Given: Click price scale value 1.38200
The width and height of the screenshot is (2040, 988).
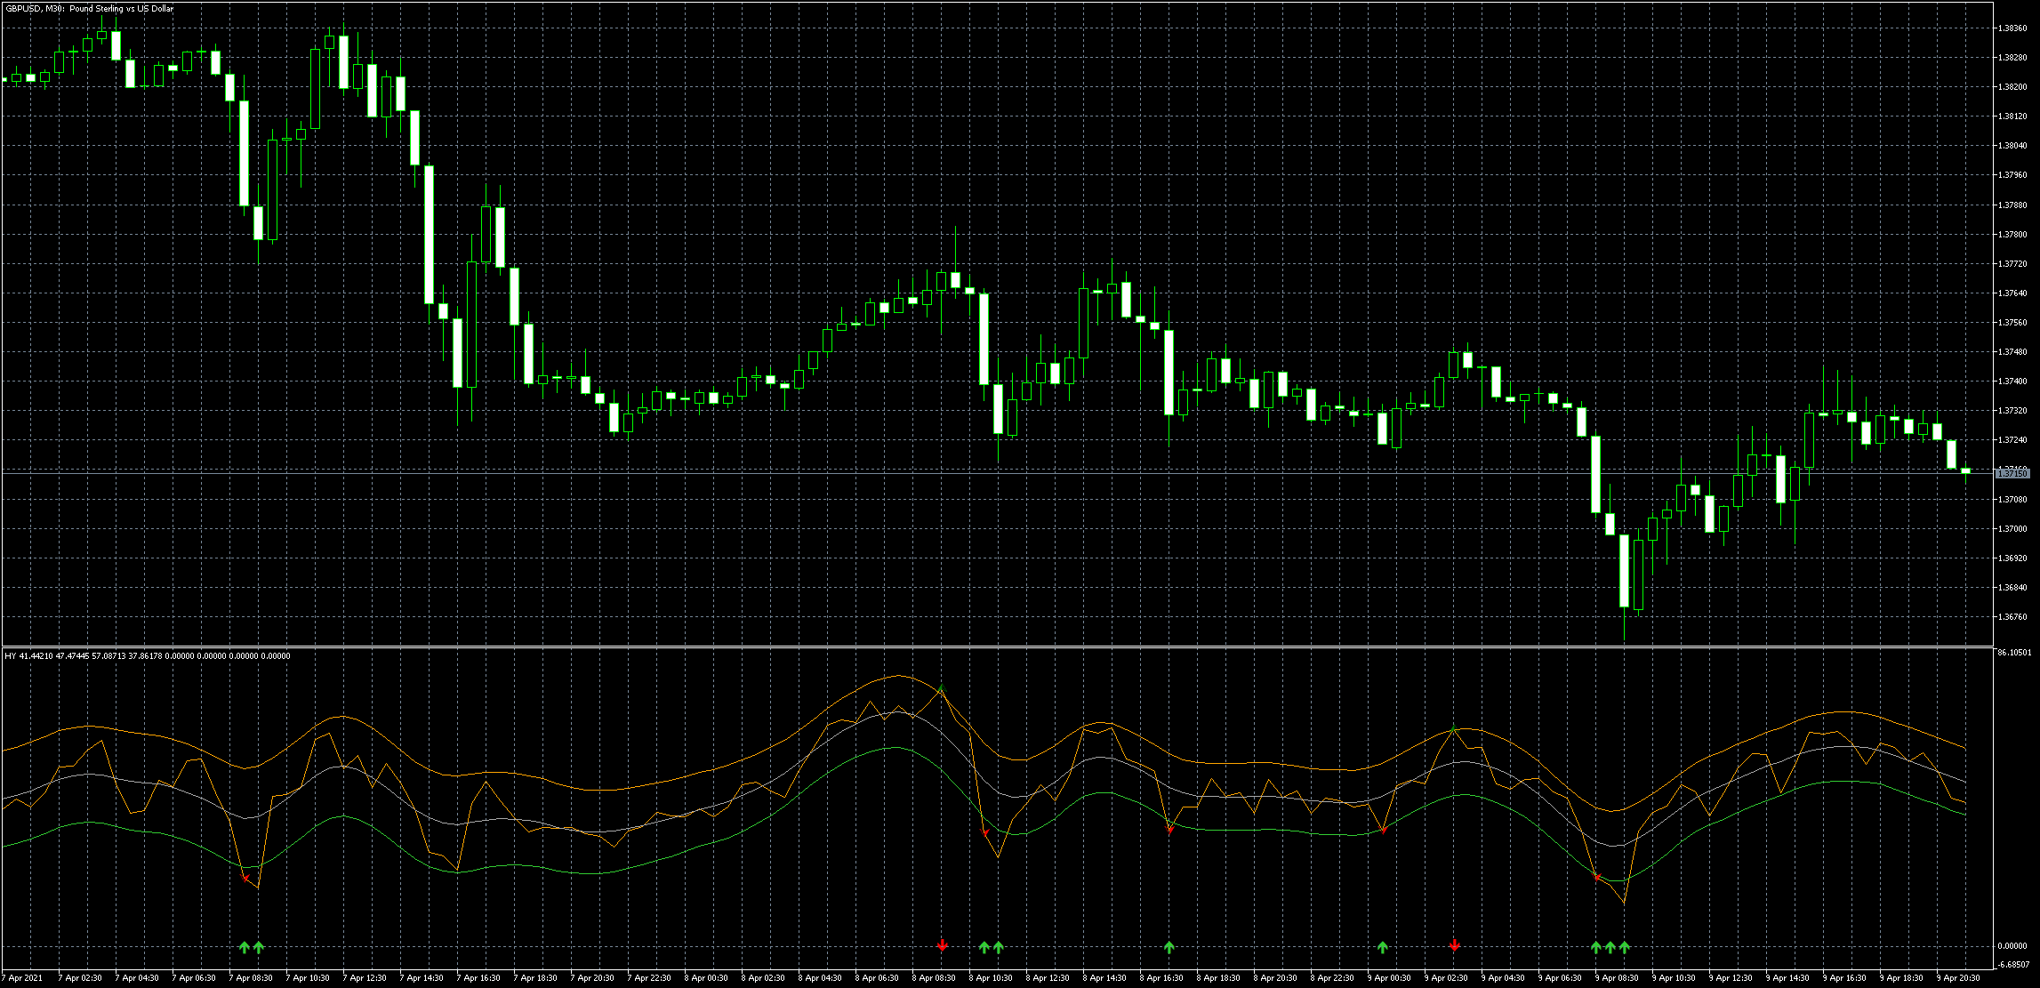Looking at the screenshot, I should pyautogui.click(x=2012, y=87).
